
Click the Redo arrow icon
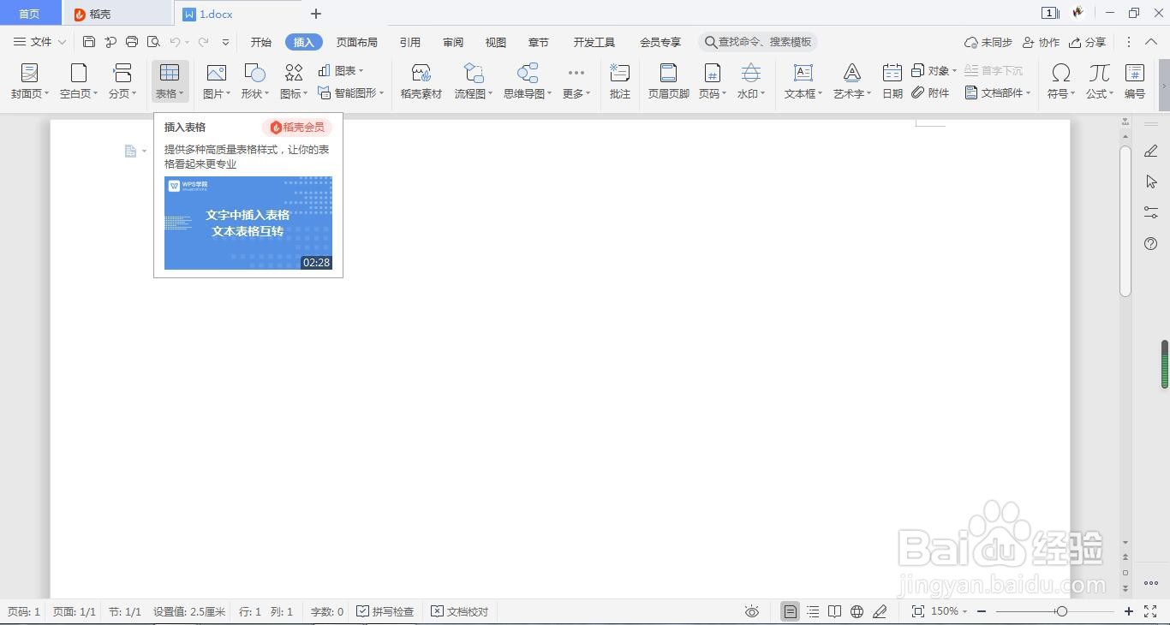[x=204, y=42]
